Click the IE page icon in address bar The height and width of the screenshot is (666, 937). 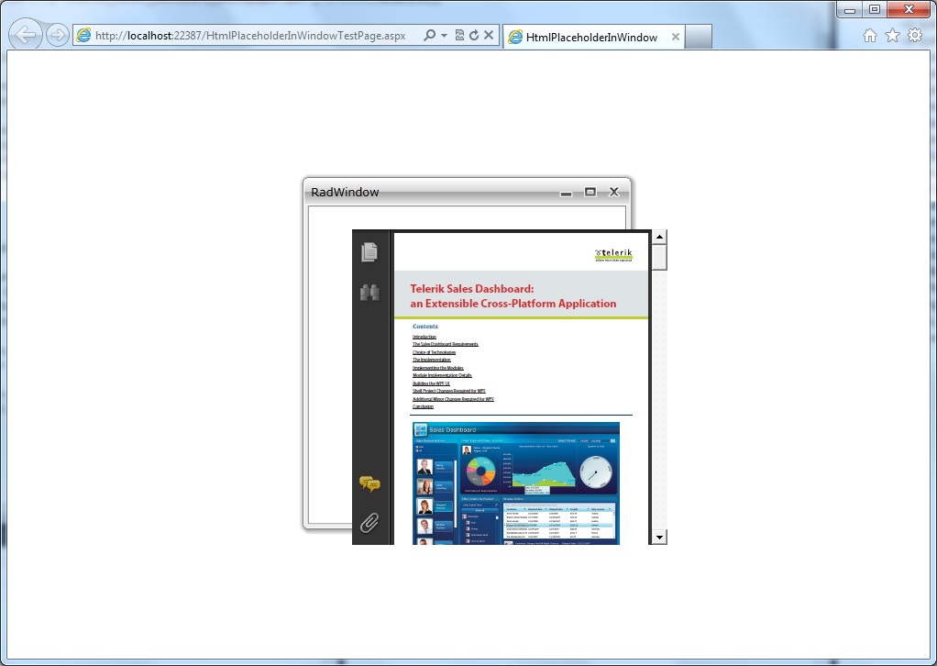[x=84, y=35]
